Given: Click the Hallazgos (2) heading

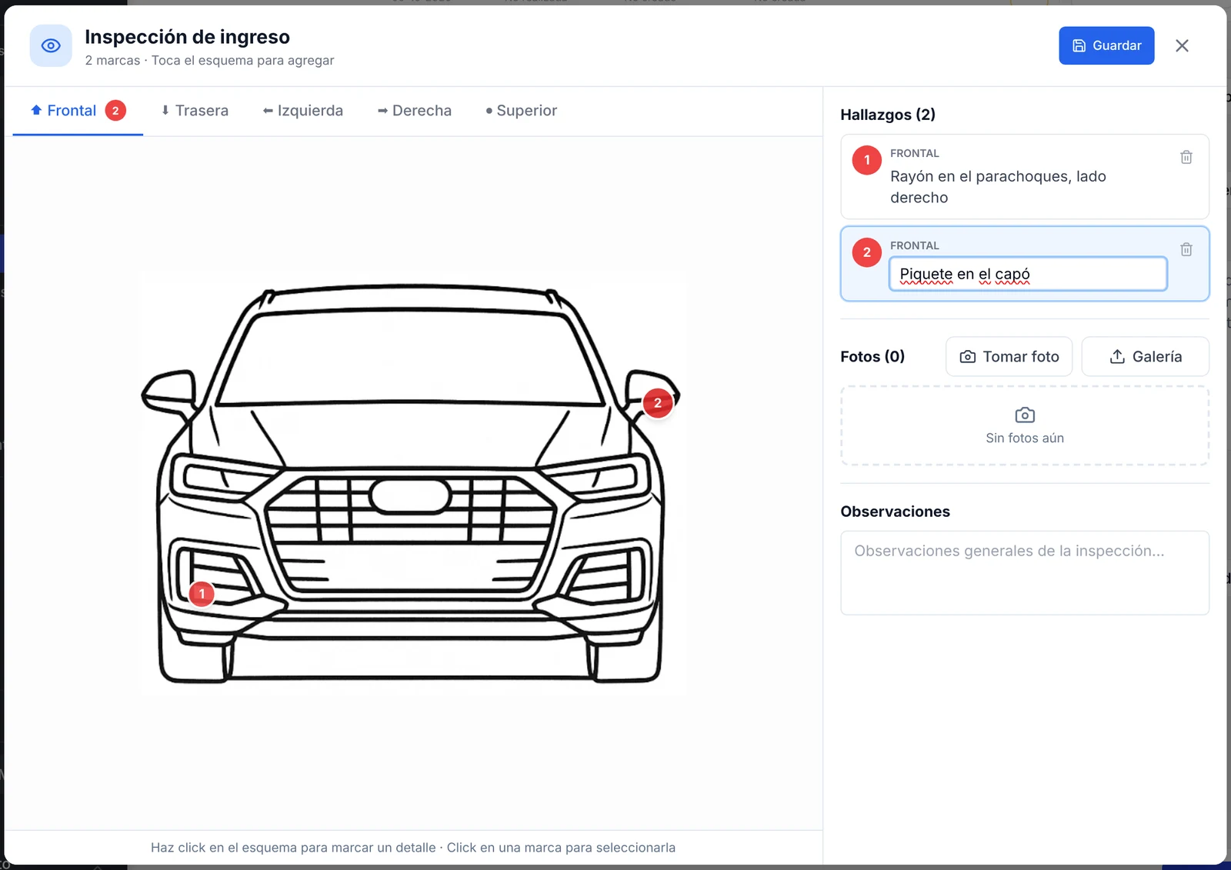Looking at the screenshot, I should (888, 115).
